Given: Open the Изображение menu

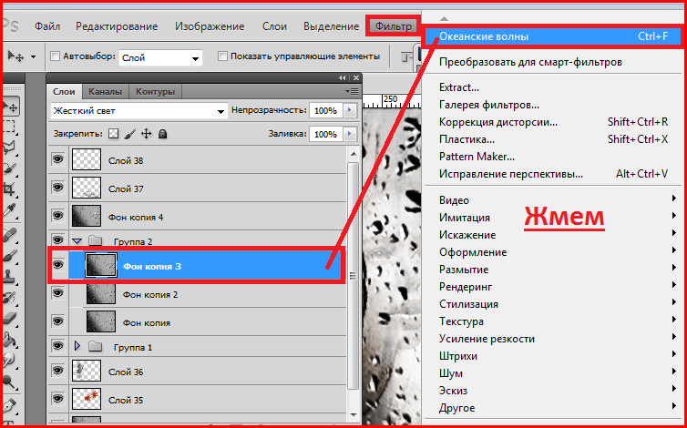Looking at the screenshot, I should pos(210,26).
